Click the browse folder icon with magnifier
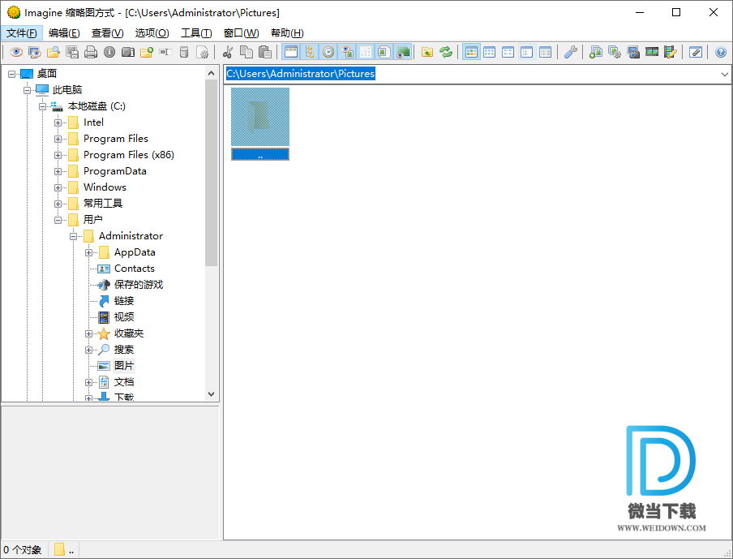Viewport: 733px width, 559px height. pos(54,52)
